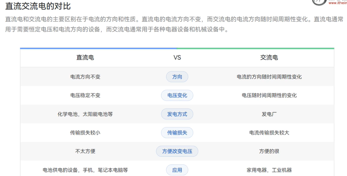347x176 pixels.
Task: Click the 发电厂 table cell
Action: coord(269,114)
